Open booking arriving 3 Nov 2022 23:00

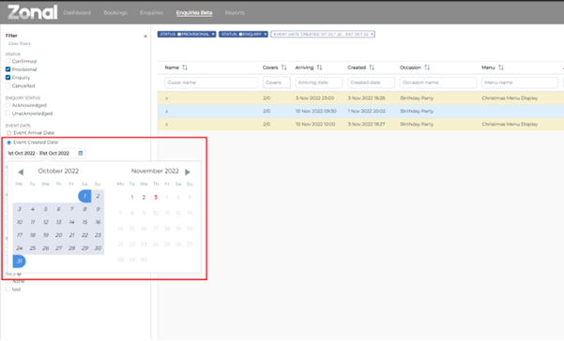point(360,98)
